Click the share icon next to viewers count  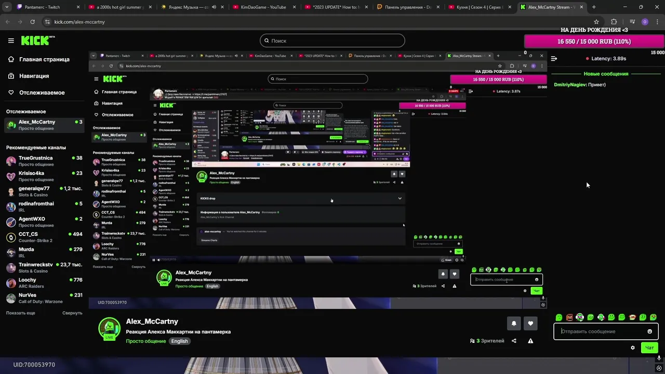[x=514, y=341]
